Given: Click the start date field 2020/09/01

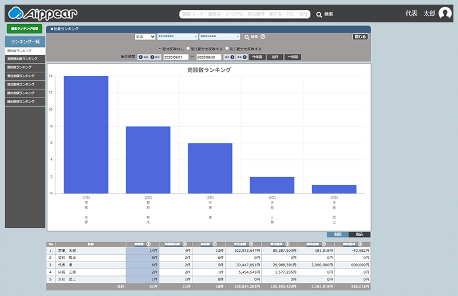Looking at the screenshot, I should pyautogui.click(x=176, y=57).
